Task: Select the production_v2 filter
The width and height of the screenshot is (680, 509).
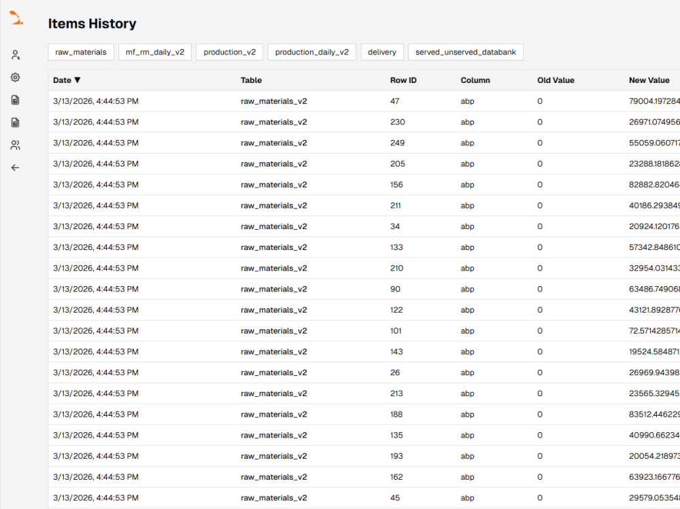Action: (229, 52)
